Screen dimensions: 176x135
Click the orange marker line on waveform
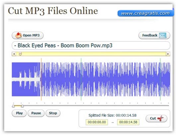point(41,79)
